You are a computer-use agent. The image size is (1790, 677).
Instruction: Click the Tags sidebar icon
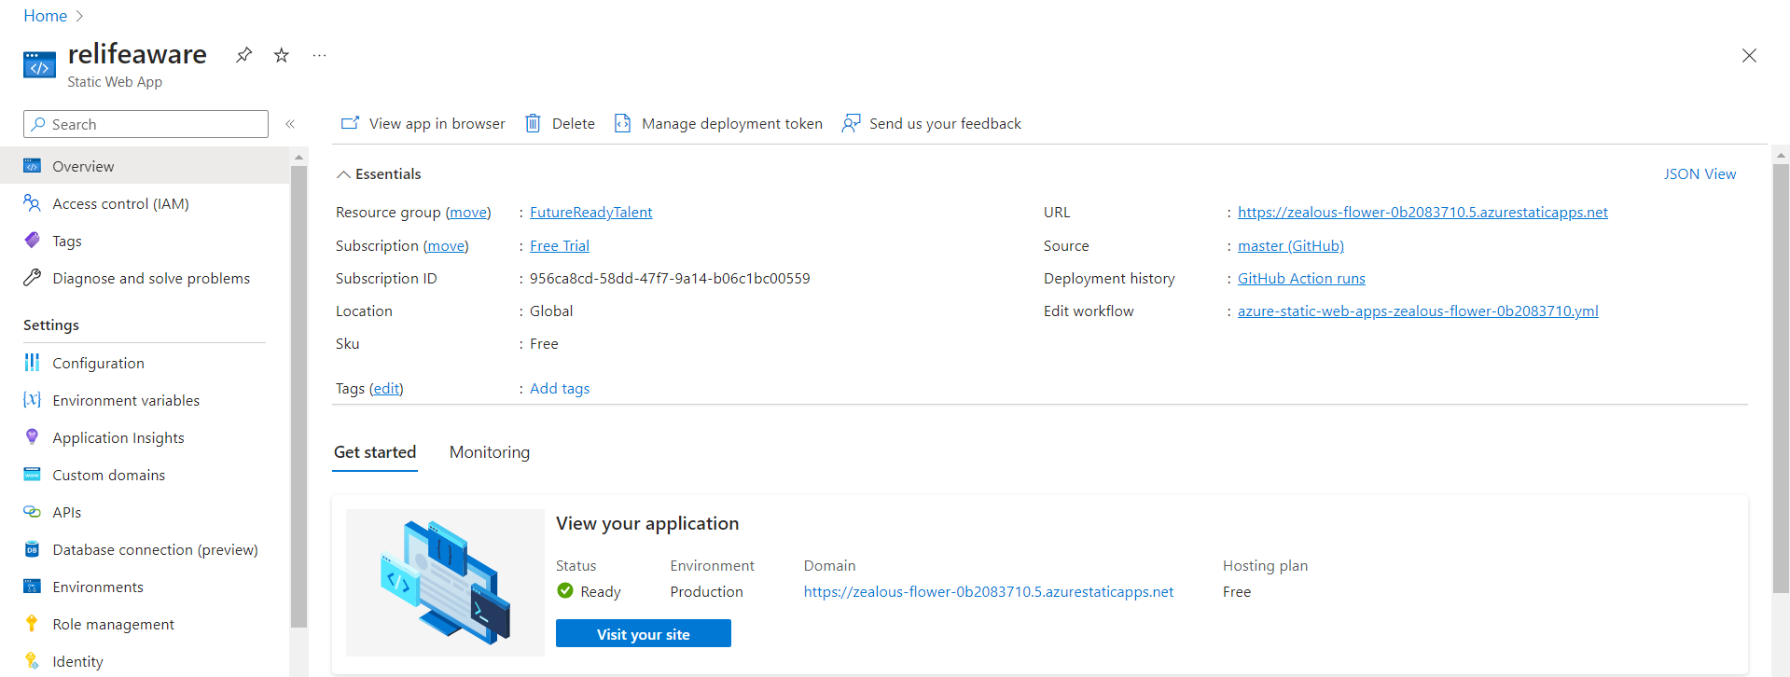[x=32, y=241]
